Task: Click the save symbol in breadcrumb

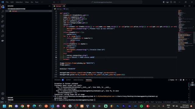Action: (x=66, y=9)
